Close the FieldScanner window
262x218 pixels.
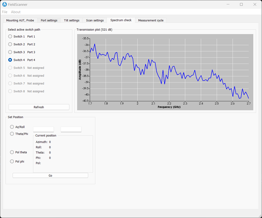pyautogui.click(x=255, y=4)
